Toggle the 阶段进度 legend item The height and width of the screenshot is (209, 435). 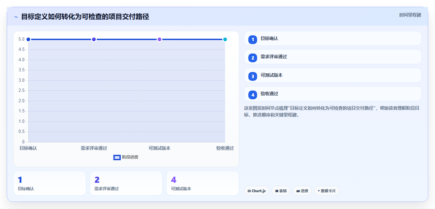(x=126, y=157)
